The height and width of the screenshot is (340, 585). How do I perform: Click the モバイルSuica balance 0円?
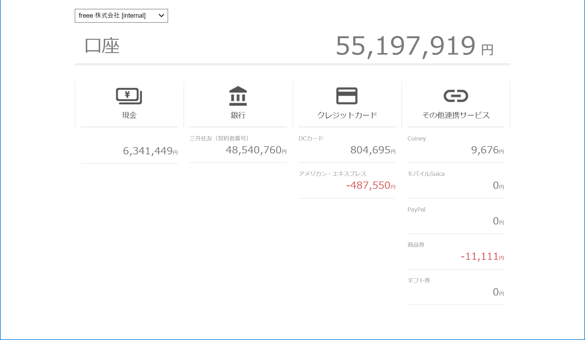(x=498, y=185)
